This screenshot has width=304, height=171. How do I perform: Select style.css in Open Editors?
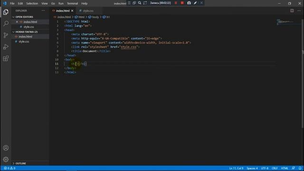point(28,27)
